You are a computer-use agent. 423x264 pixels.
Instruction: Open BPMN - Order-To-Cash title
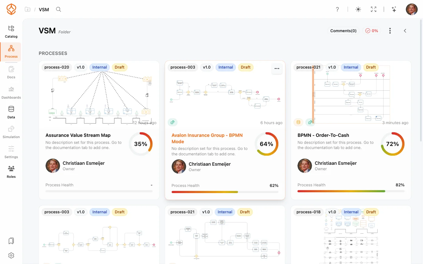pyautogui.click(x=323, y=135)
